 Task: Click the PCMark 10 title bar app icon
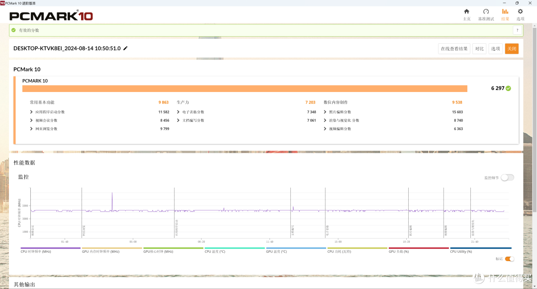2,3
